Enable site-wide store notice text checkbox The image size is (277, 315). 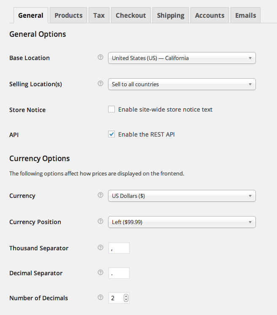(111, 110)
